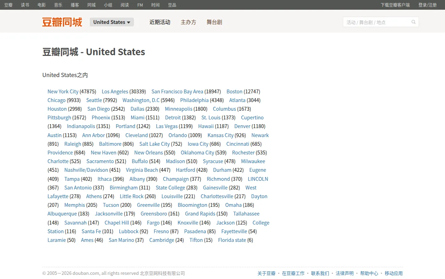The height and width of the screenshot is (279, 445).
Task: Open 豆品 from the top bar
Action: coord(172,5)
